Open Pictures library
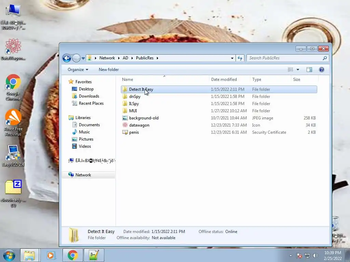 (86, 139)
